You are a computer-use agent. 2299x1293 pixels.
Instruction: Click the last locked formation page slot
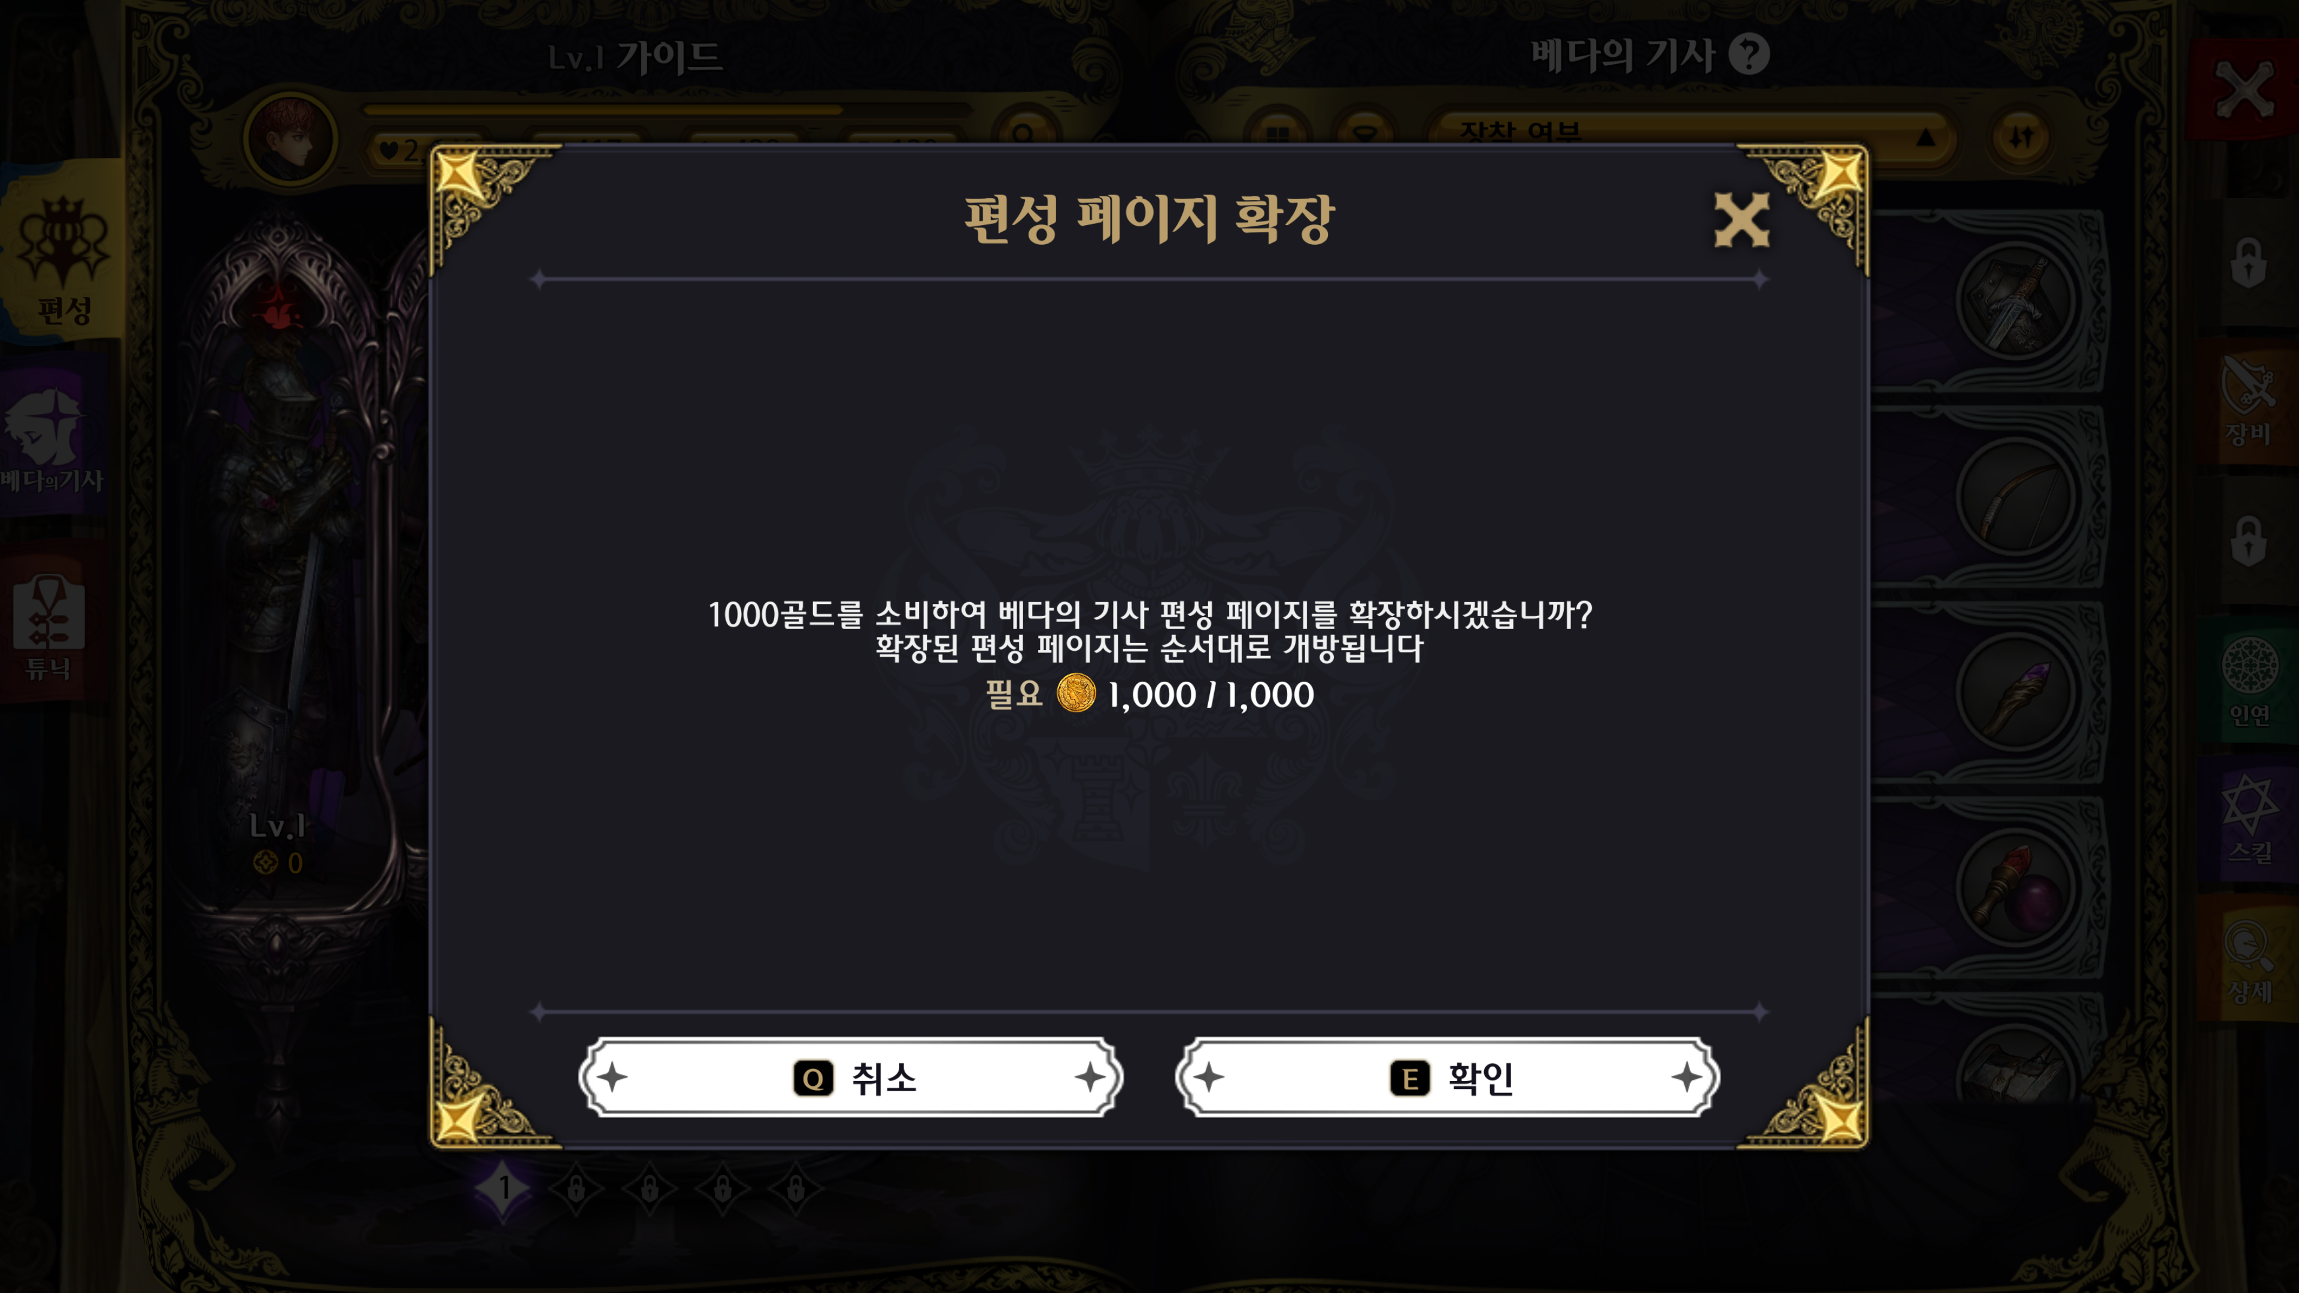pos(796,1188)
